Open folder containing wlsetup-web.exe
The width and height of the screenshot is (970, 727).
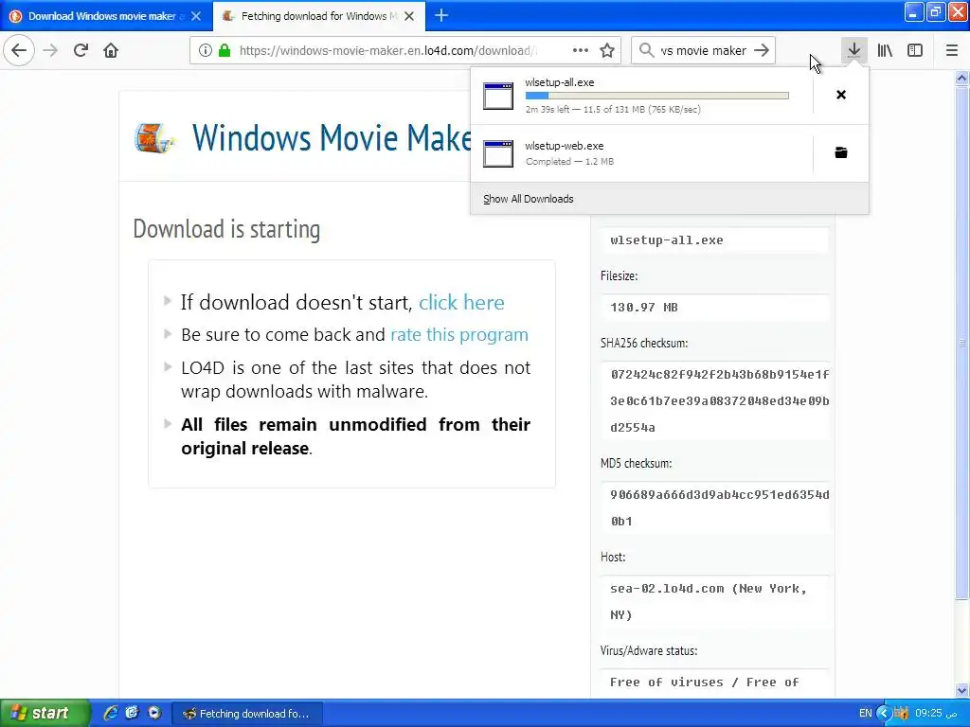(x=841, y=152)
